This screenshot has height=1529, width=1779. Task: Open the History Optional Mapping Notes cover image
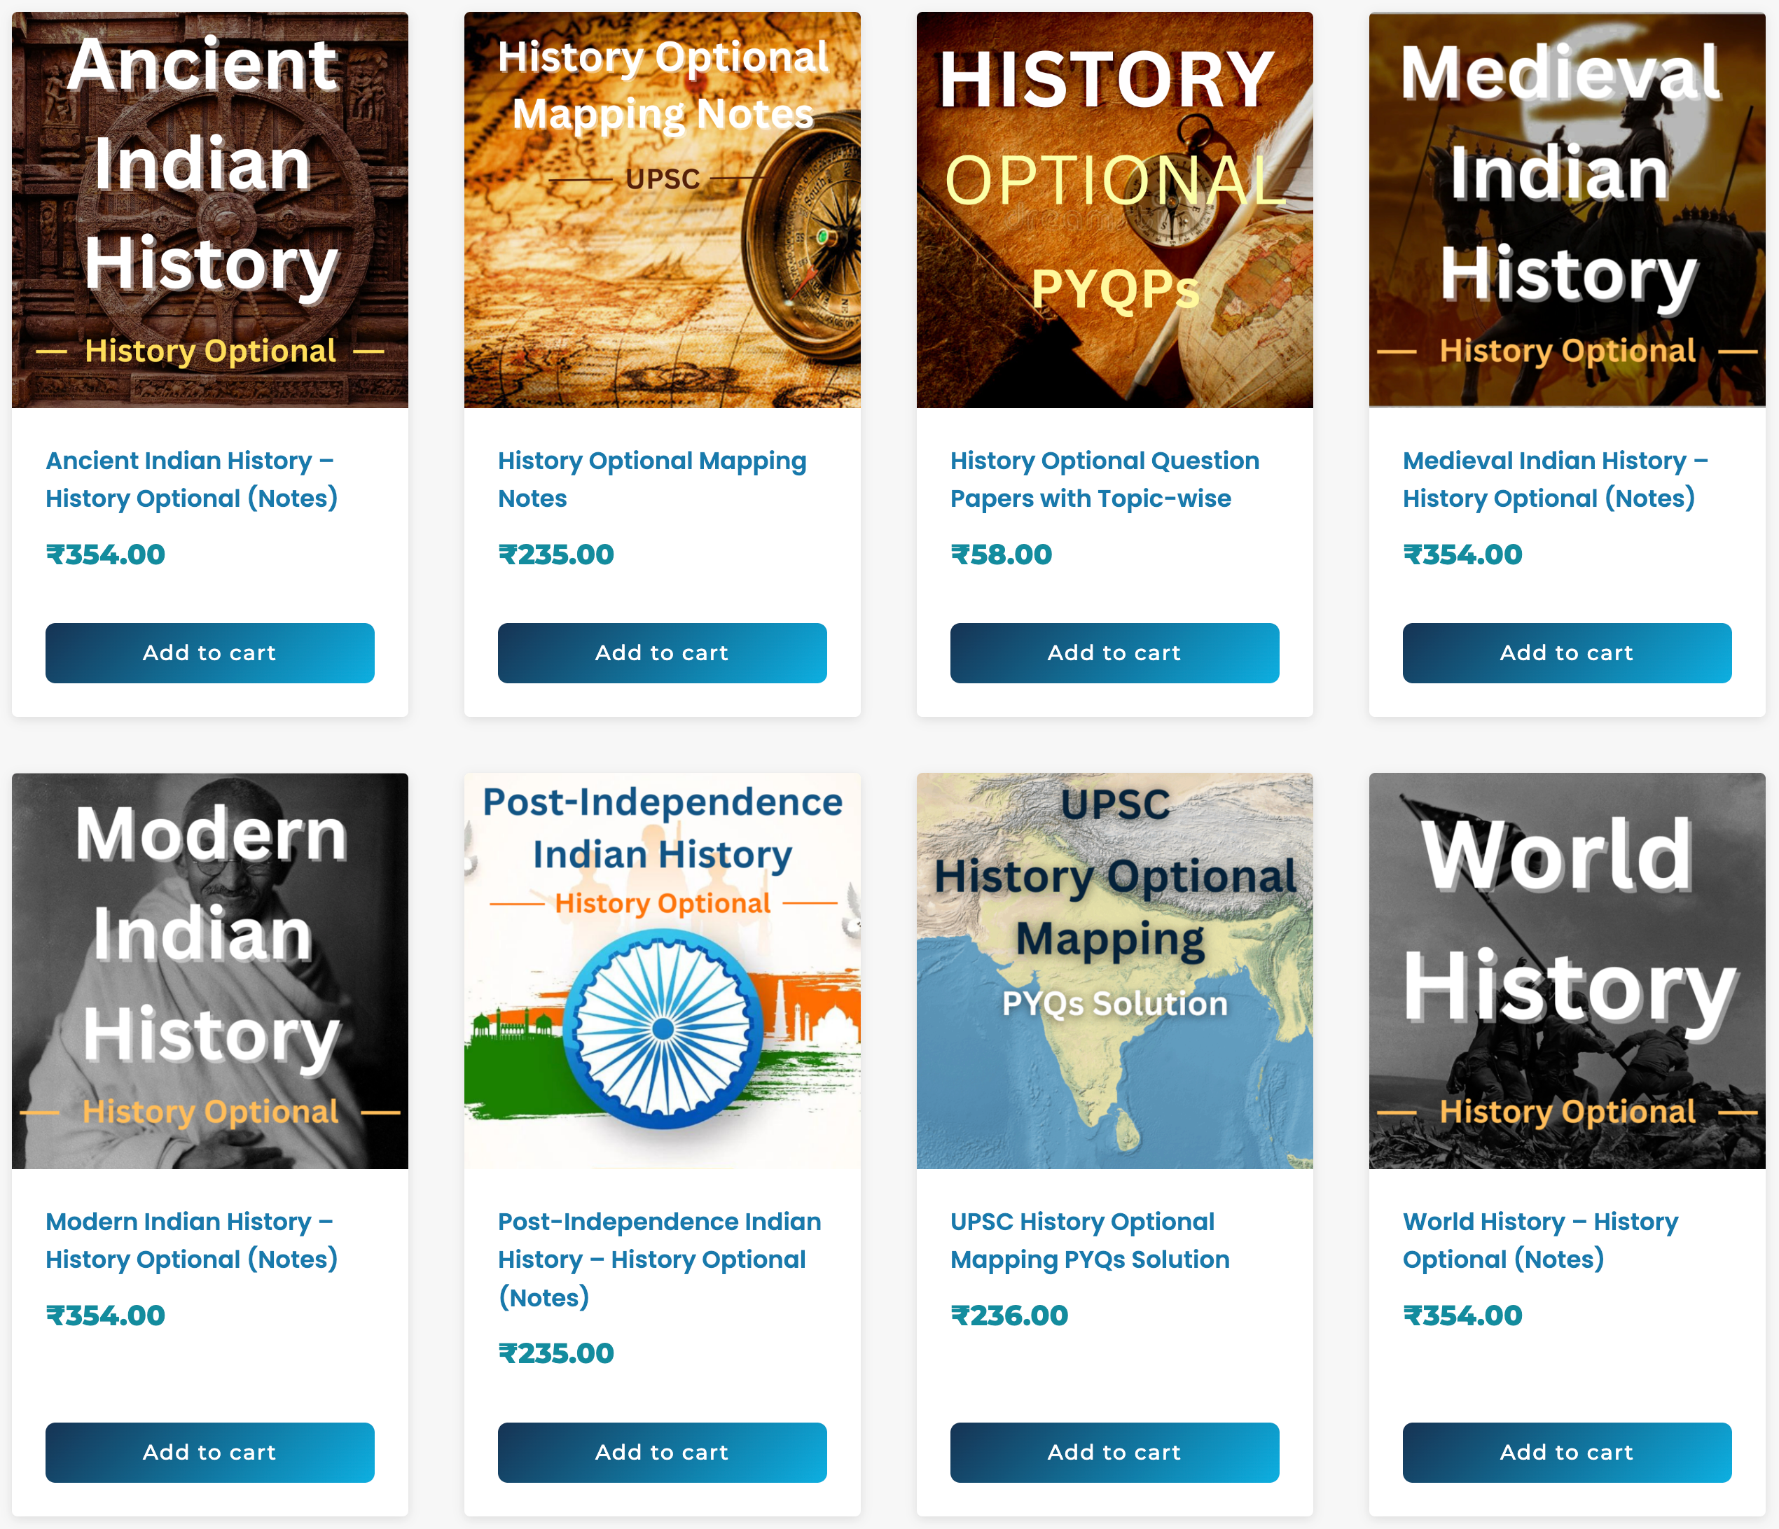[x=662, y=209]
